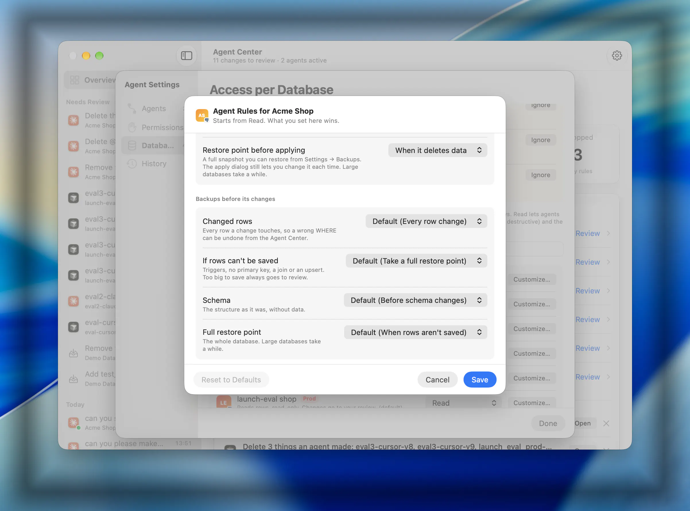
Task: Click the inbox icon beside 'Remove' Demo Data
Action: click(73, 353)
